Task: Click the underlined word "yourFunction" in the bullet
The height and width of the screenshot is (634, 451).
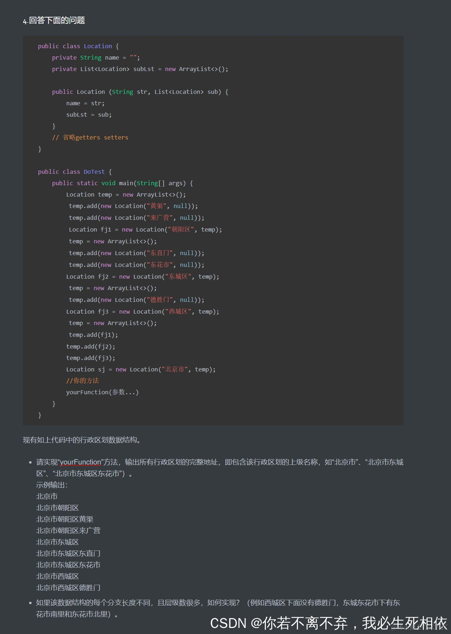Action: 81,462
